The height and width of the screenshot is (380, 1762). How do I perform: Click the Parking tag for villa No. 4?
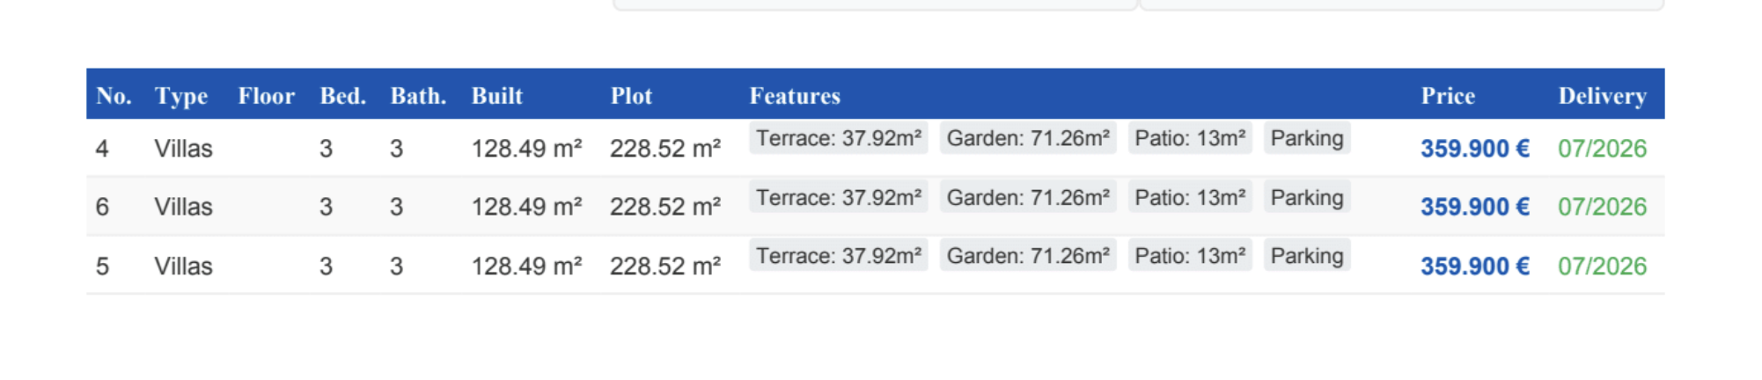pos(1307,138)
